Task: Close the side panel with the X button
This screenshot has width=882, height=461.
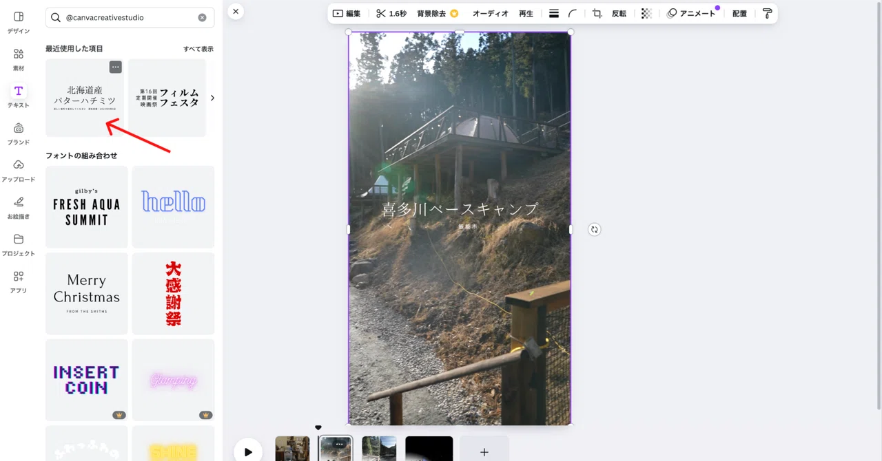Action: click(236, 11)
